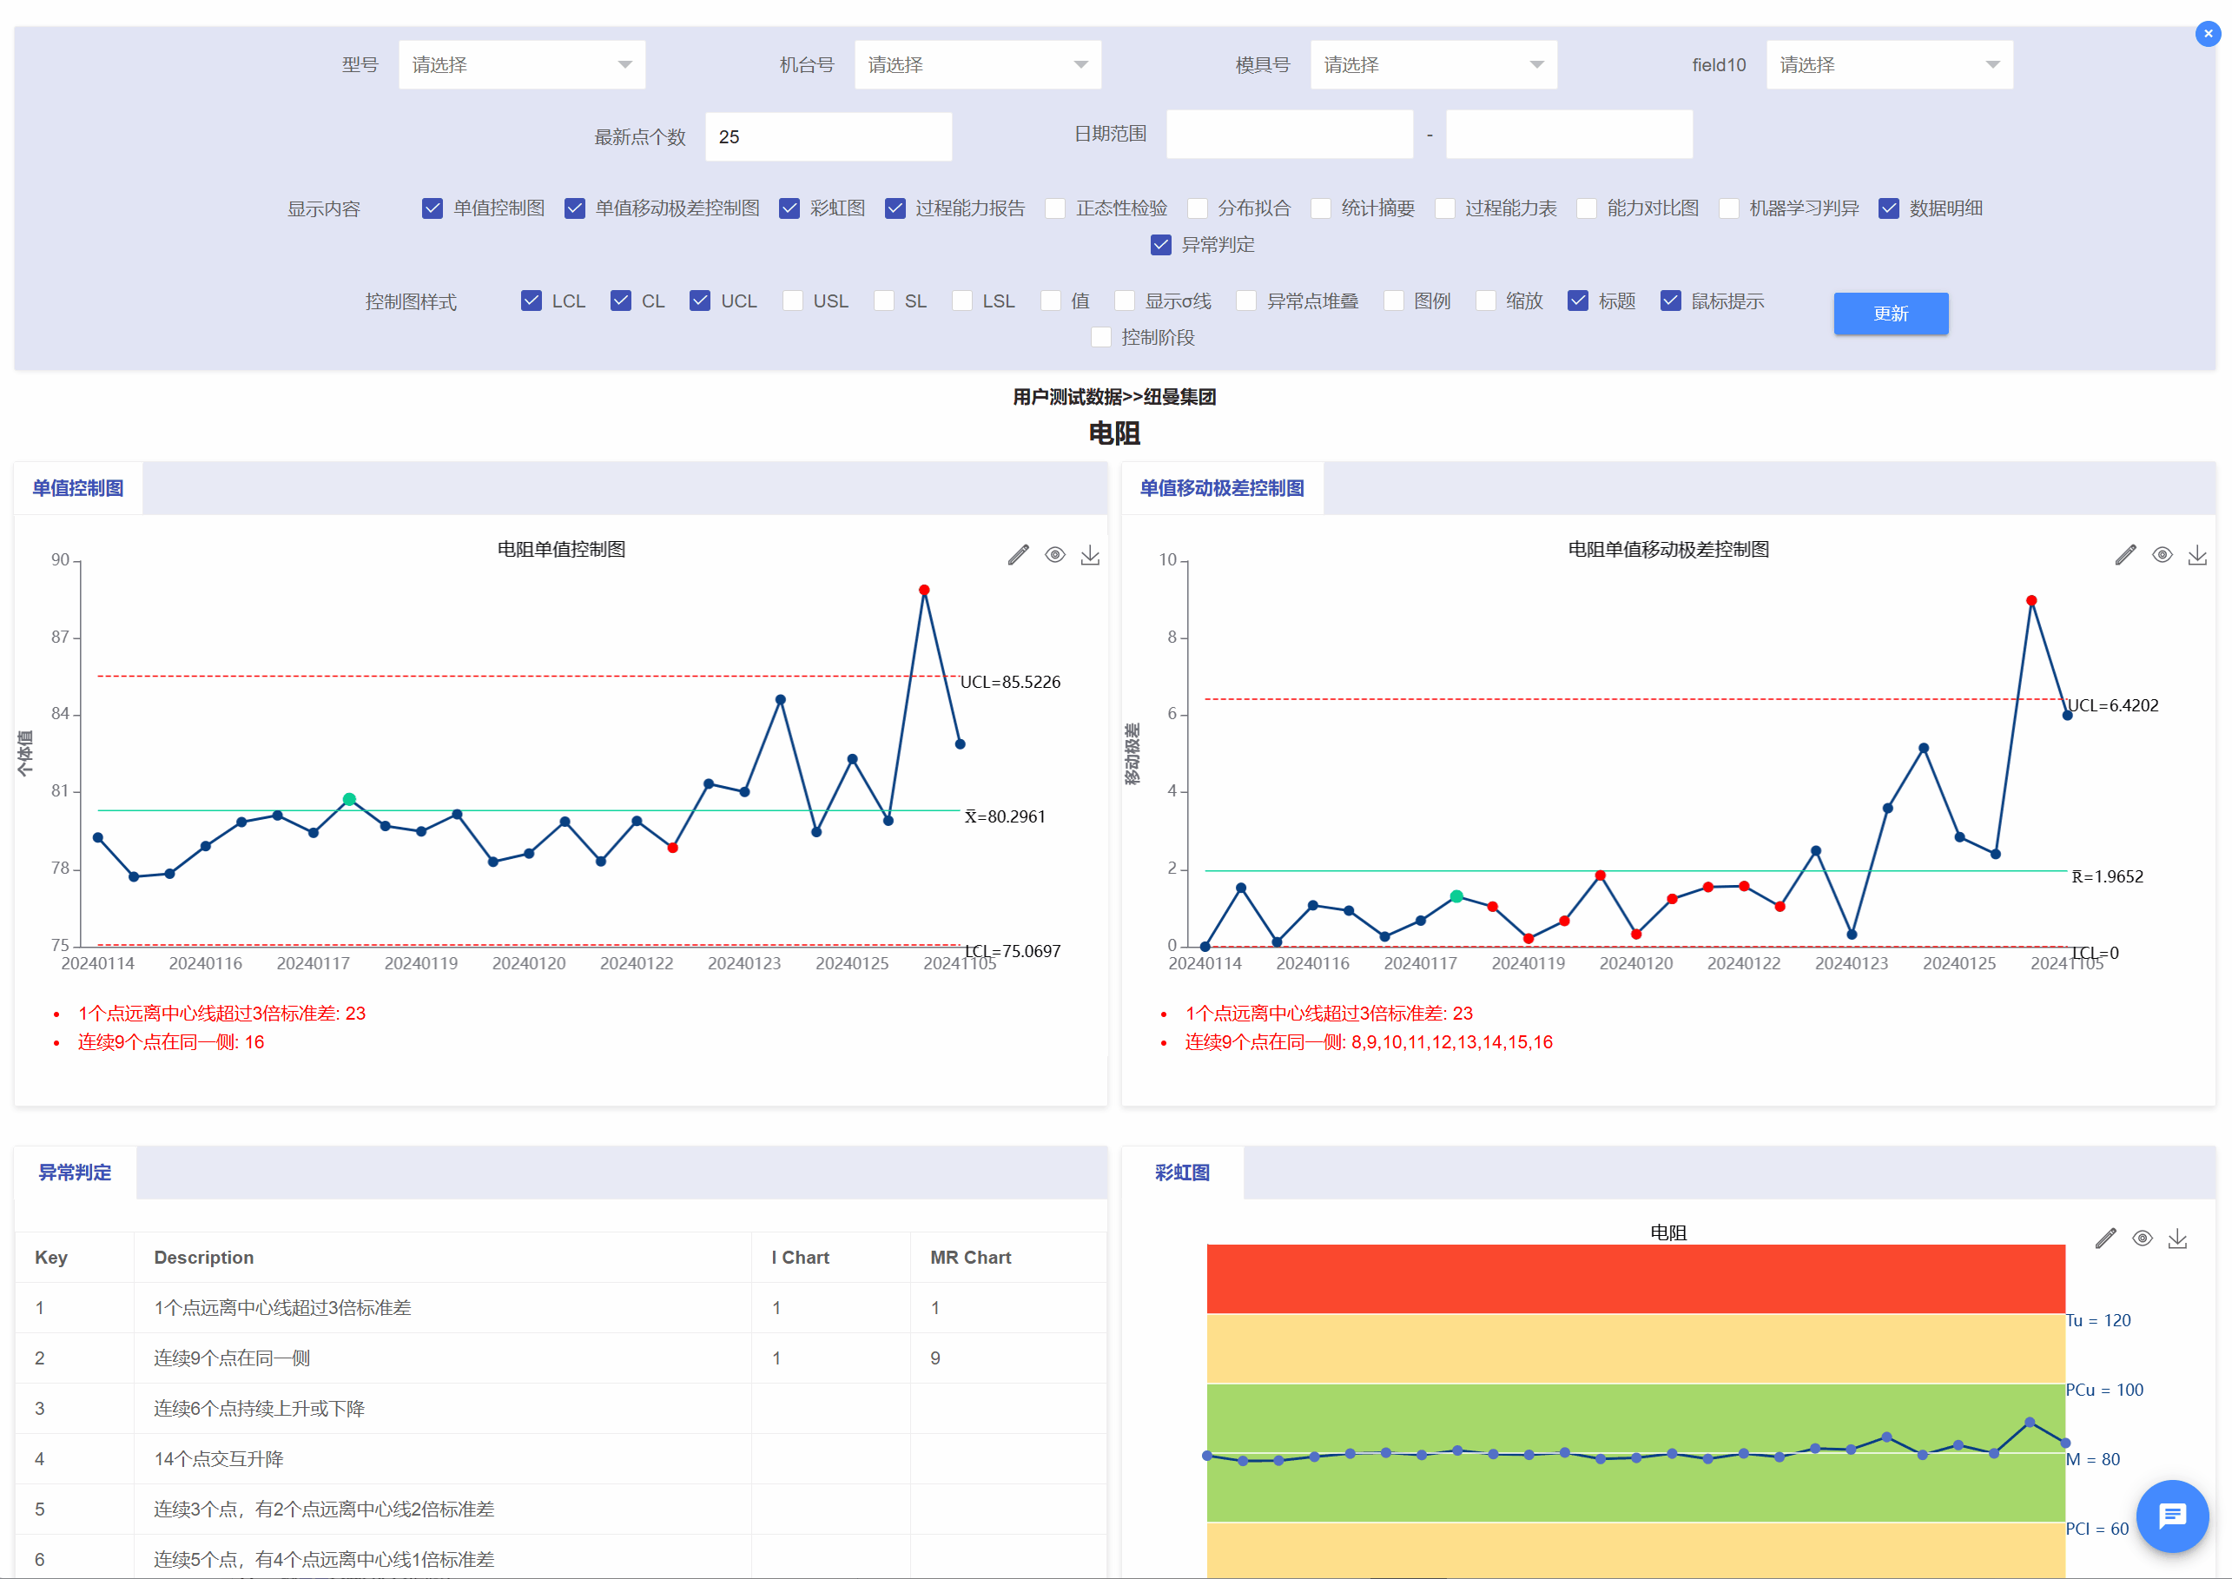
Task: Open the 型号 dropdown
Action: (x=522, y=65)
